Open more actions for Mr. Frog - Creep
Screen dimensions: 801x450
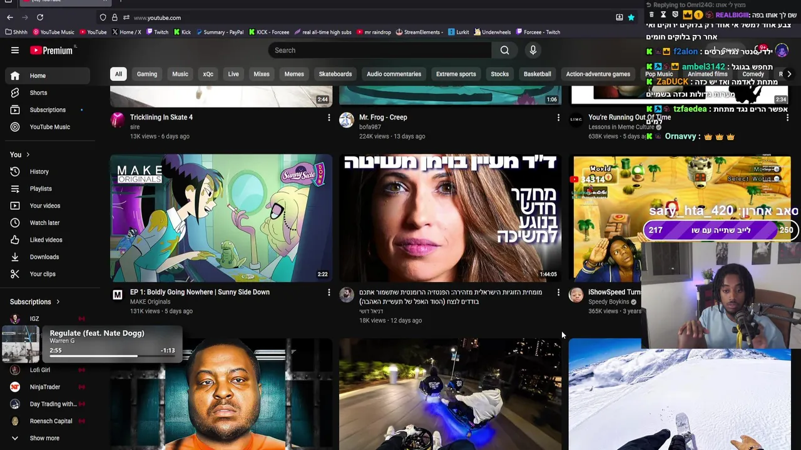558,117
